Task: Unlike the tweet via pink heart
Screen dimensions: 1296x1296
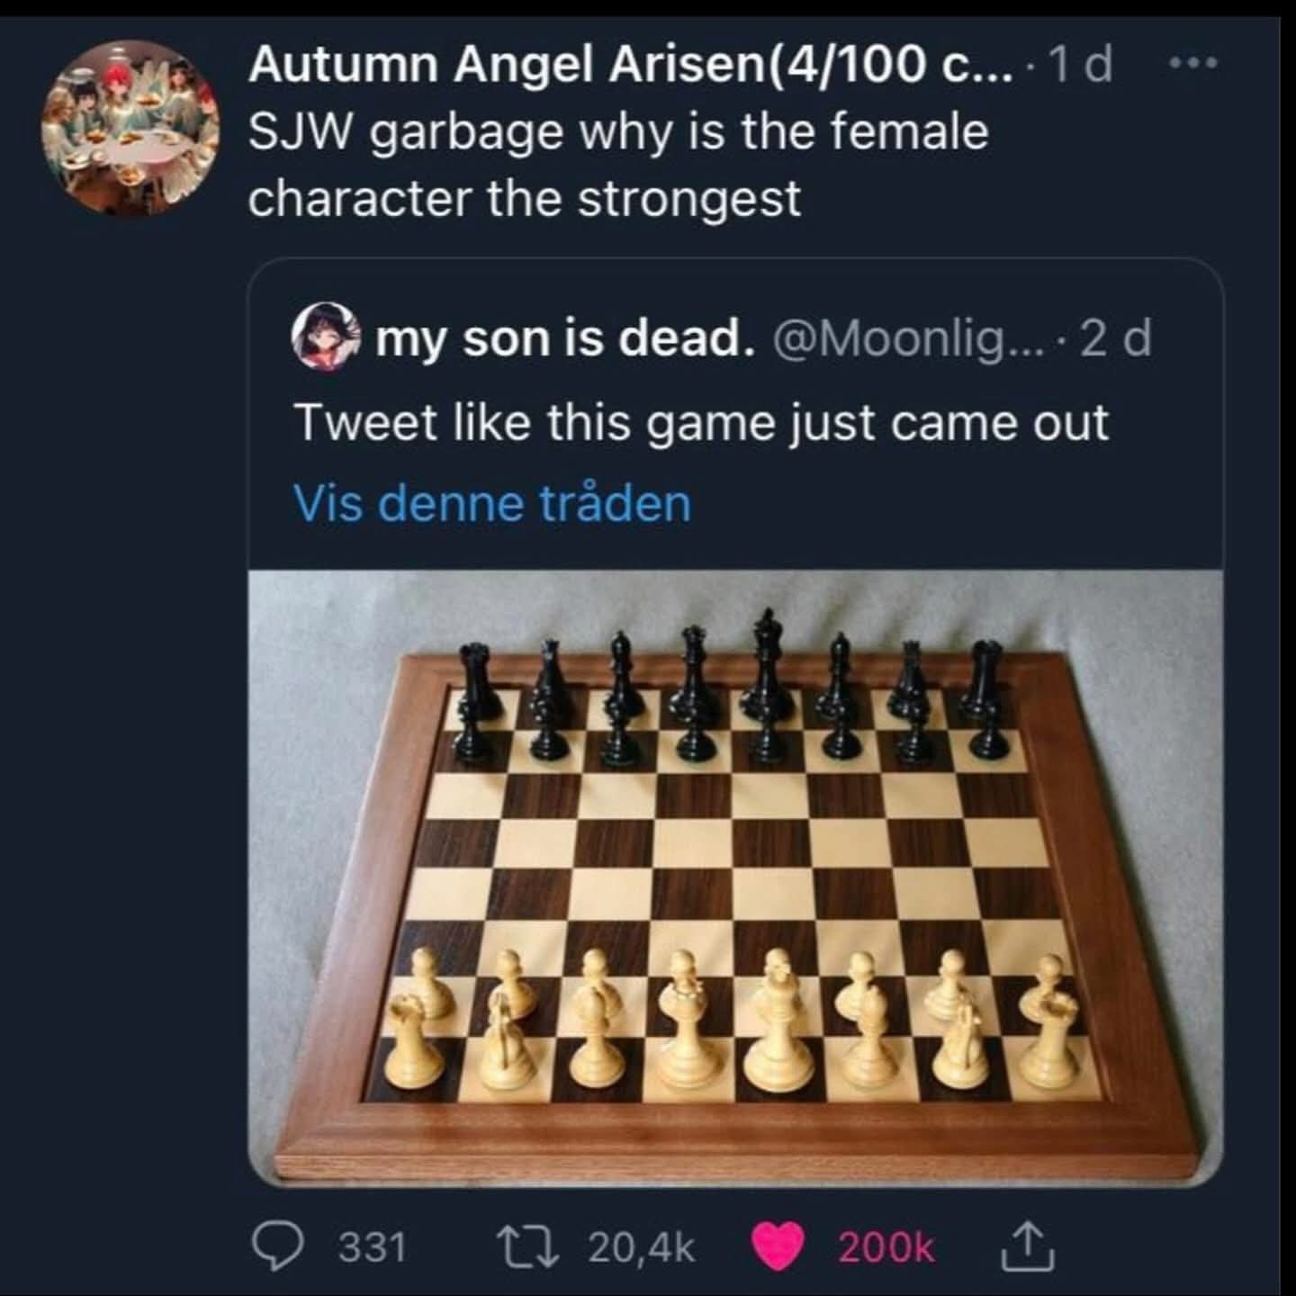Action: (x=778, y=1248)
